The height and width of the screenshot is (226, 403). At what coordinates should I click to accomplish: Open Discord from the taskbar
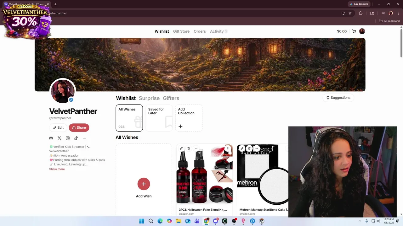[215, 221]
